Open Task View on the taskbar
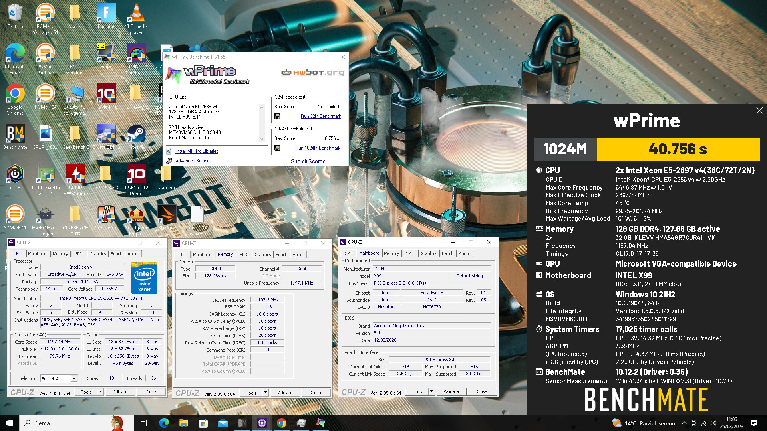The height and width of the screenshot is (431, 767). click(x=144, y=423)
